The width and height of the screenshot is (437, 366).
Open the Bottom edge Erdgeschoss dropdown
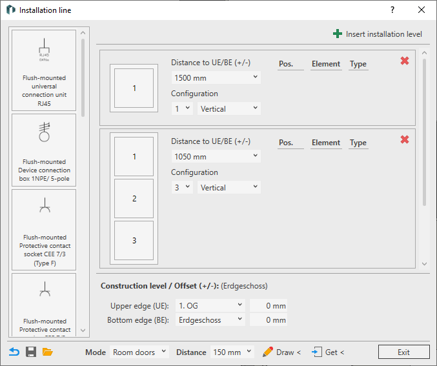(210, 320)
